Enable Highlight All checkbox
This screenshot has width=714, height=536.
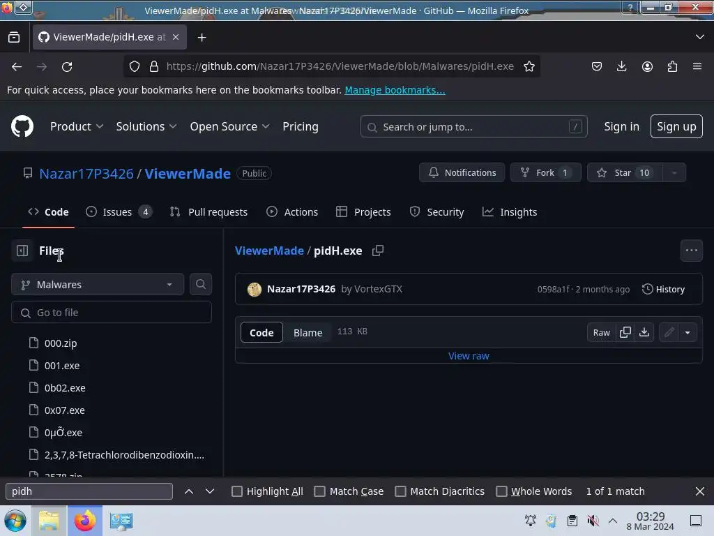tap(237, 491)
